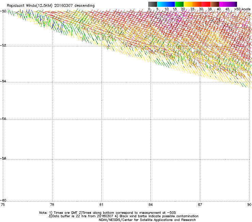This screenshot has height=222, width=252.
Task: Click the longitude label 84
Action: pos(151,205)
